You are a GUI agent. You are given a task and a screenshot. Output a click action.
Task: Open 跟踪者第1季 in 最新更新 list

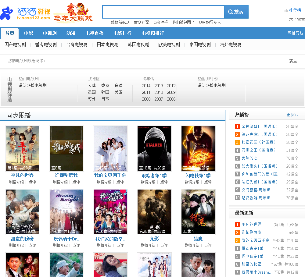[253, 248]
